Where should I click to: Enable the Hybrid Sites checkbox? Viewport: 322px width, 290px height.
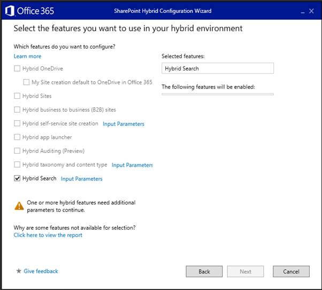tap(17, 96)
